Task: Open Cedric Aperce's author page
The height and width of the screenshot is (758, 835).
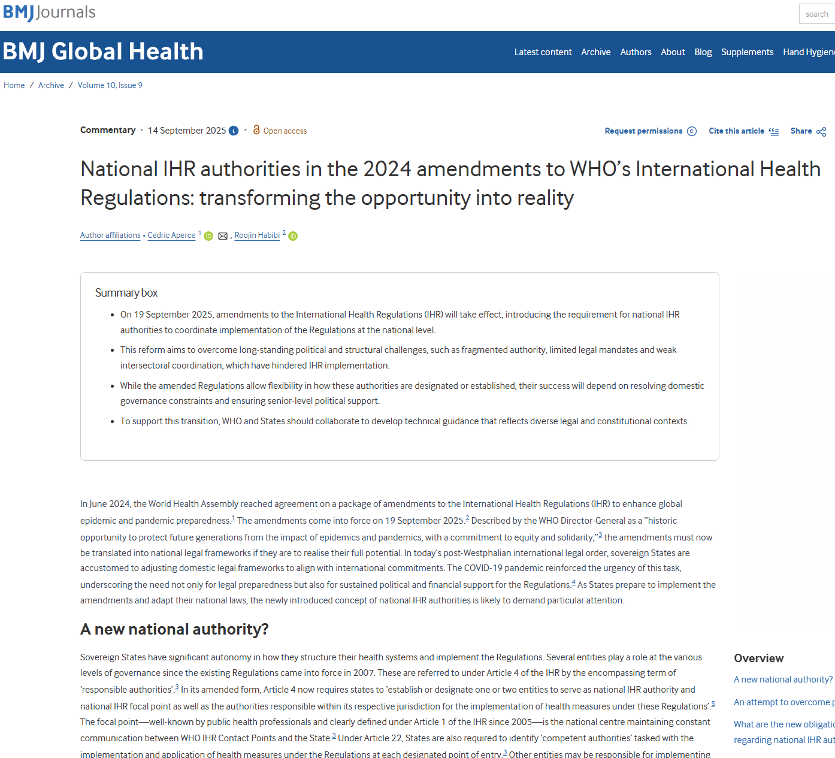Action: click(171, 235)
